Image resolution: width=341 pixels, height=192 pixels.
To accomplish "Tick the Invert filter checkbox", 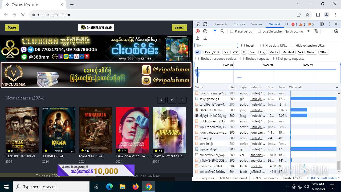I will [x=243, y=45].
